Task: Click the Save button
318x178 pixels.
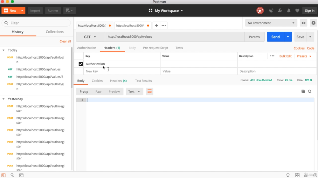Action: pos(301,37)
